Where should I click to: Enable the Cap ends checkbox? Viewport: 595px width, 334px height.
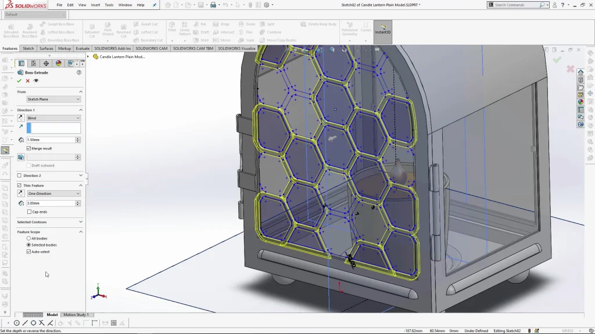[x=30, y=212]
